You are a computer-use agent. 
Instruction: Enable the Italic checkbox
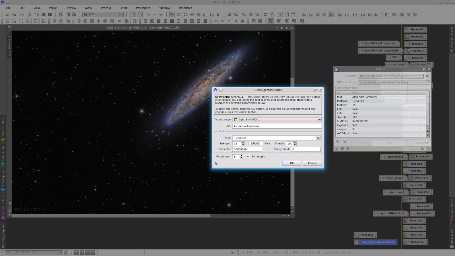coord(262,144)
